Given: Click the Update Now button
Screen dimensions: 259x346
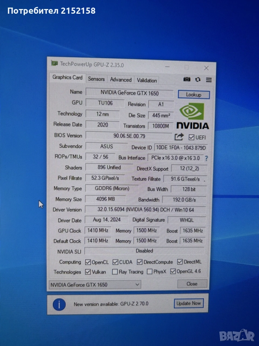Looking at the screenshot, I should (x=188, y=303).
